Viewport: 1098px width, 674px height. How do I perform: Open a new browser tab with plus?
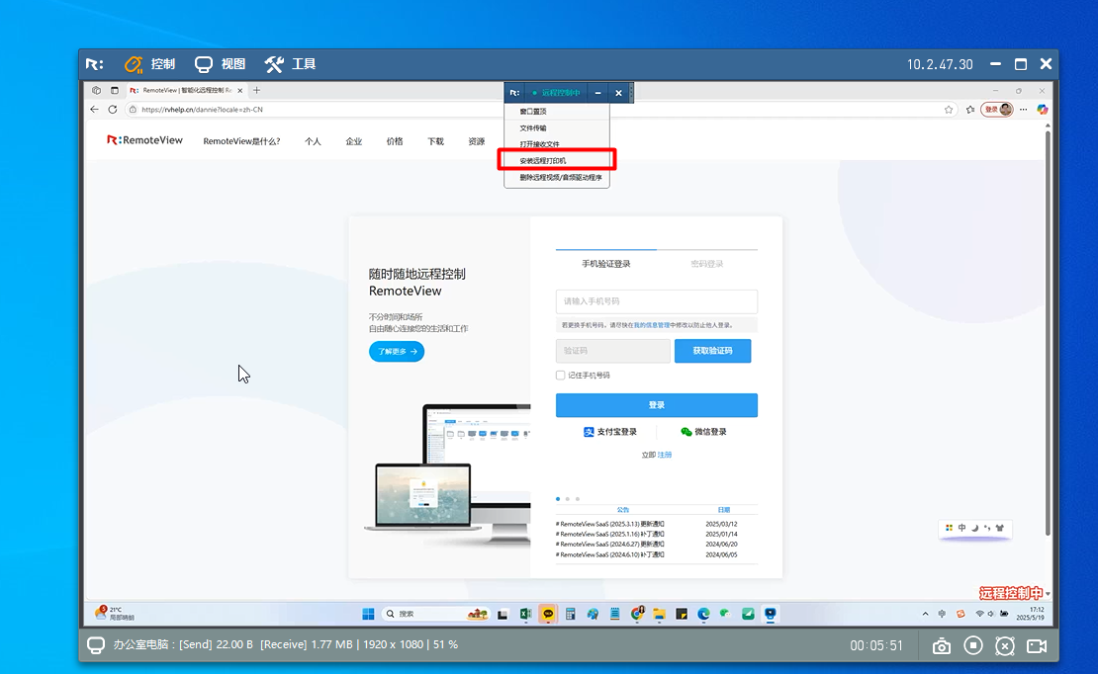pyautogui.click(x=256, y=90)
